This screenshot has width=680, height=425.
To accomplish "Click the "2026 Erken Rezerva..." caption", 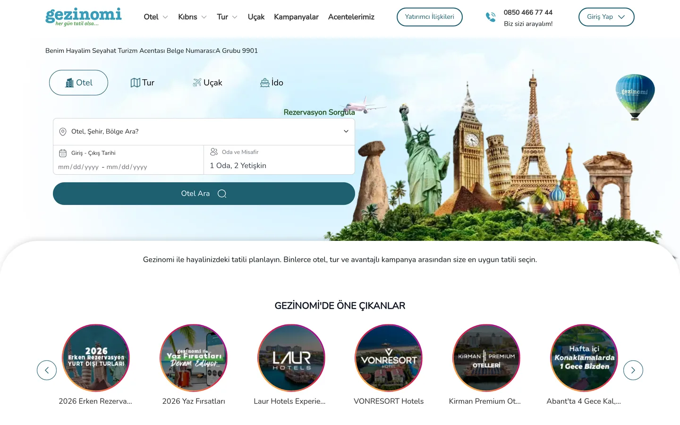I will [x=95, y=401].
